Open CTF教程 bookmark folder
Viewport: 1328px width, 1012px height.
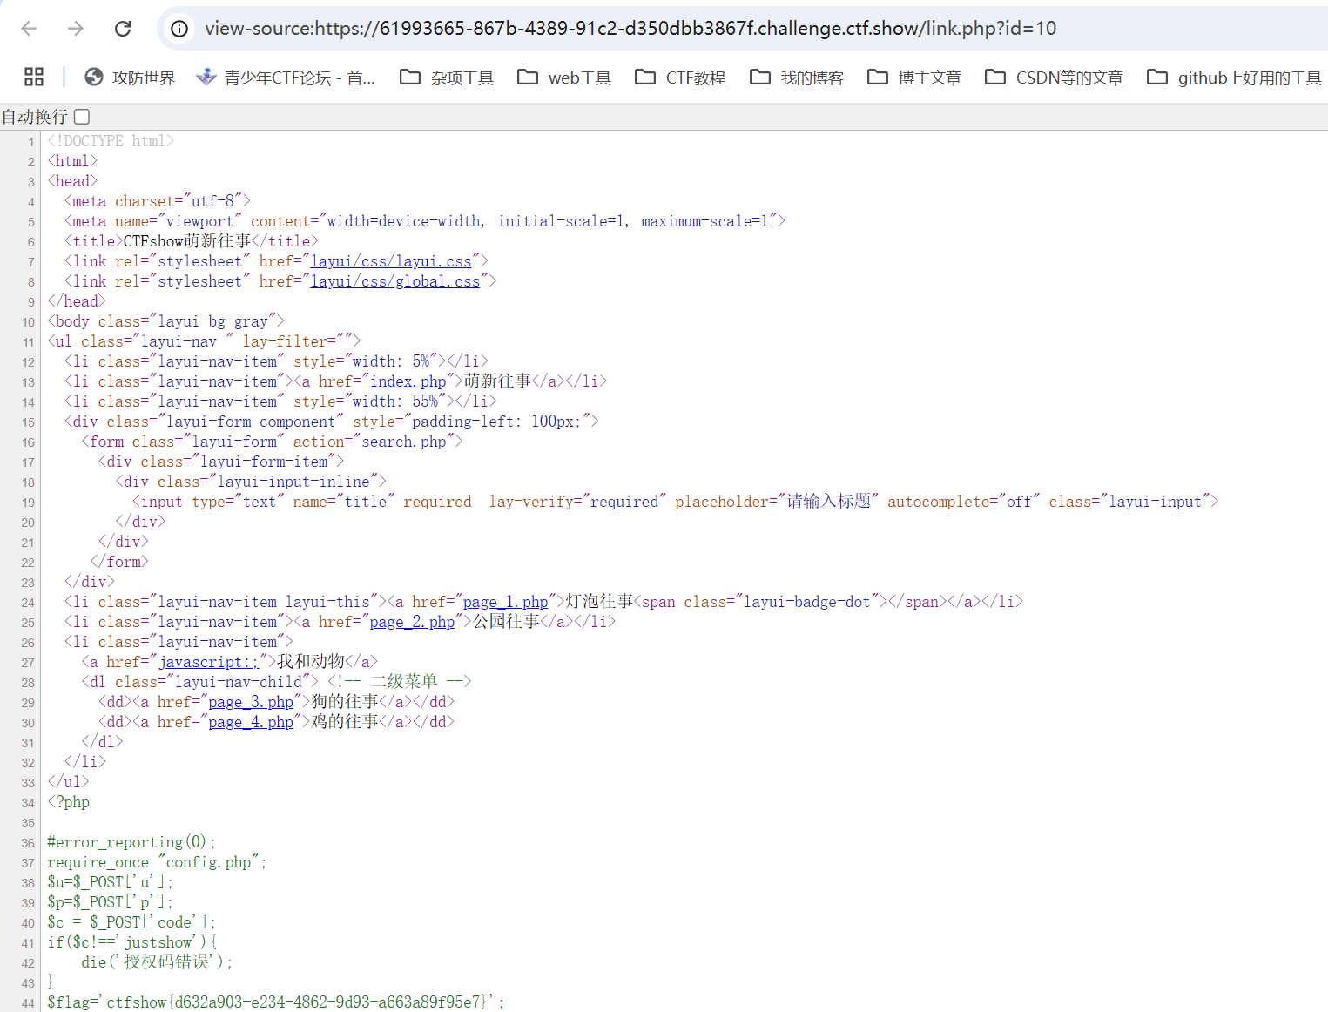(x=680, y=78)
